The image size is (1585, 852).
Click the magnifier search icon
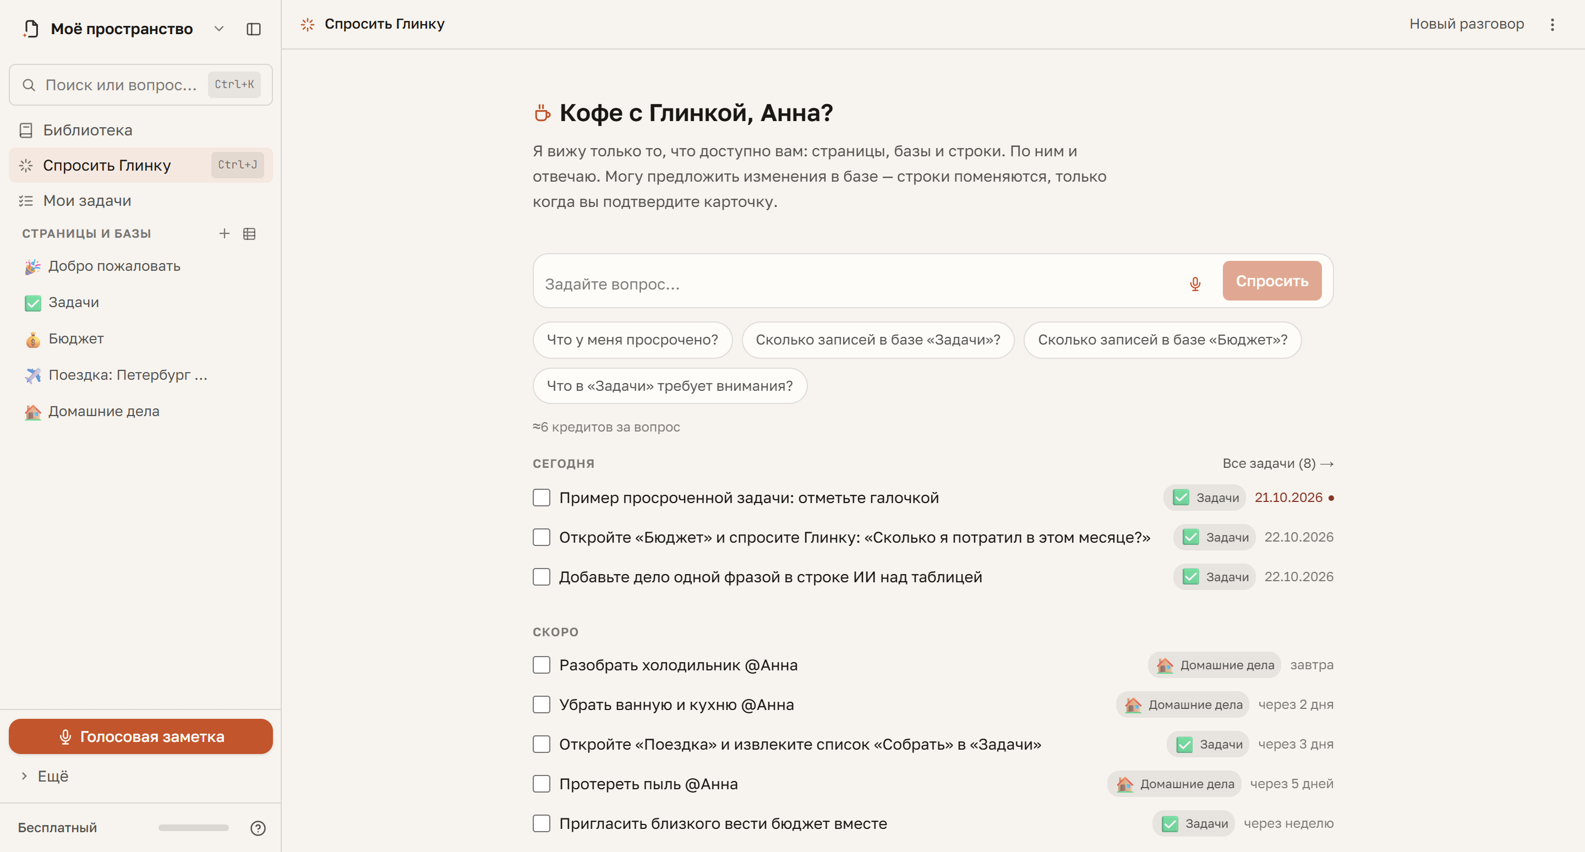coord(28,85)
